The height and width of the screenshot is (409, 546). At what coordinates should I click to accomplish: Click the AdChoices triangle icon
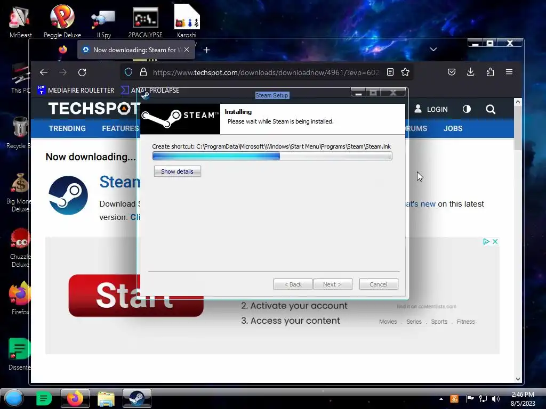point(486,241)
